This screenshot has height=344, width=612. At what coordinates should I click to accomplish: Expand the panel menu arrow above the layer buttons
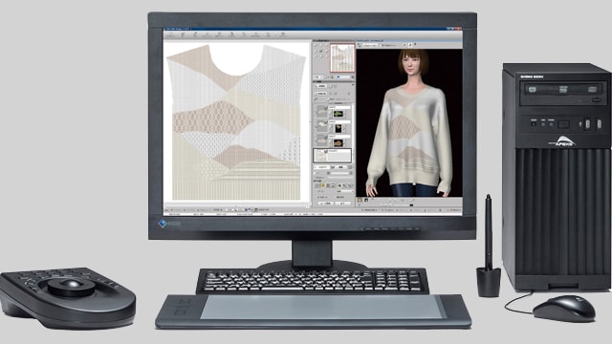353,85
